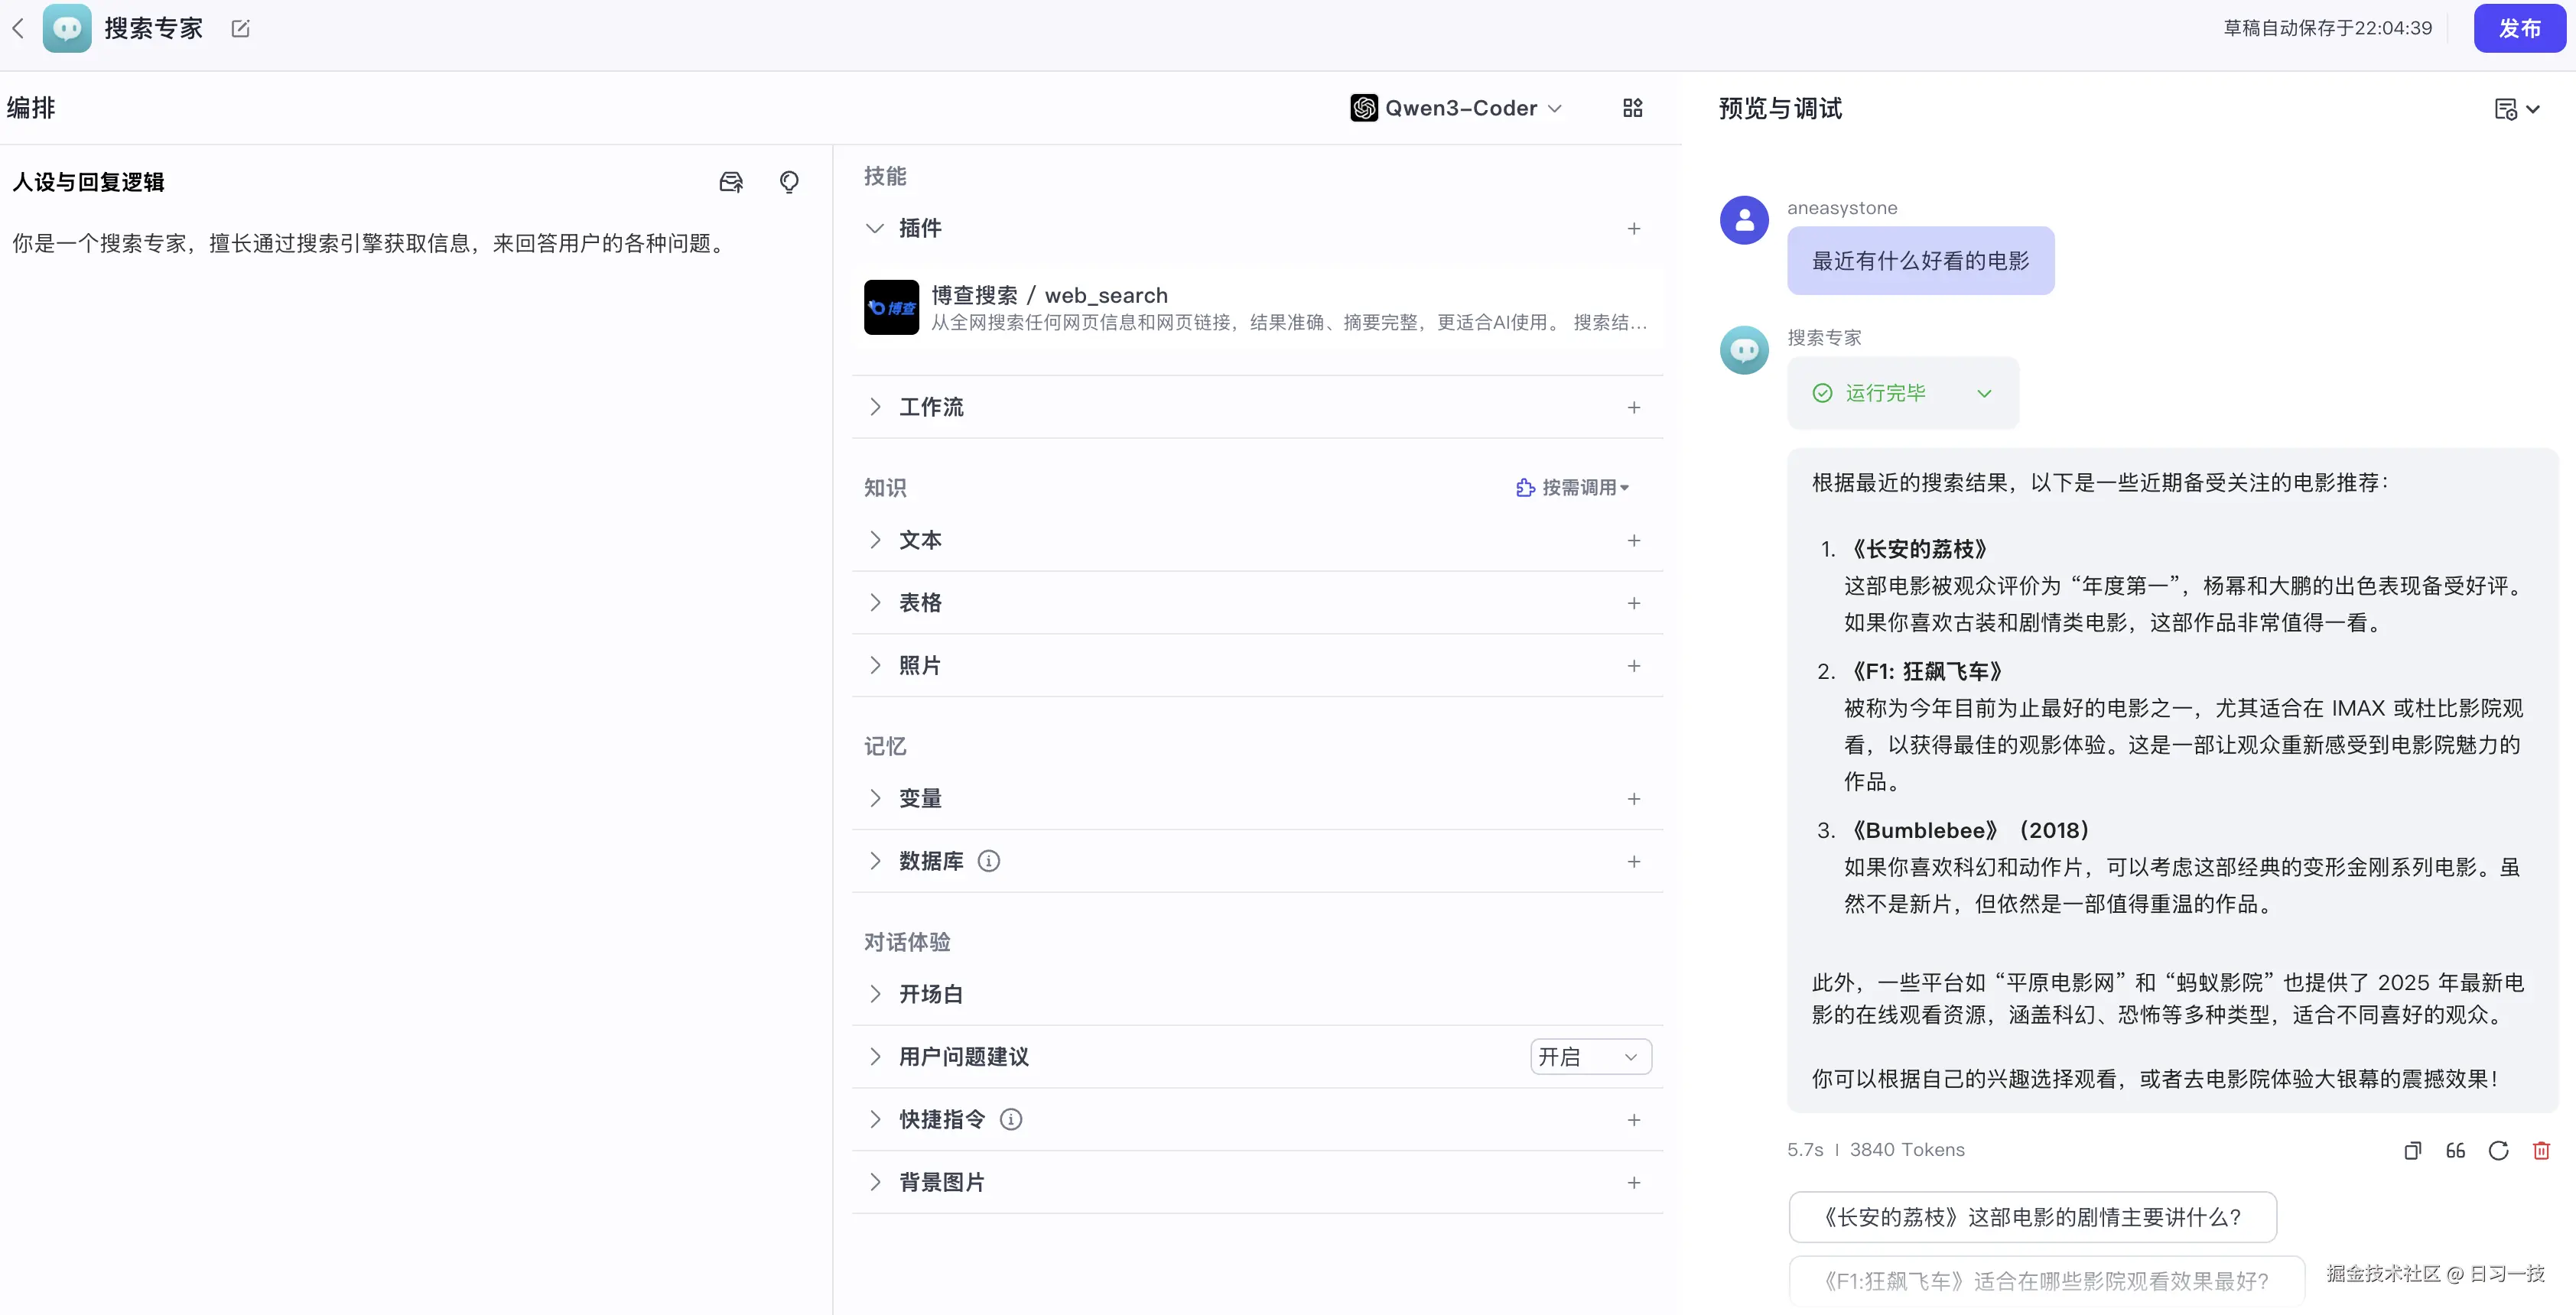The height and width of the screenshot is (1315, 2576).
Task: Open the 用户问题建议 开启 dropdown
Action: (x=1589, y=1057)
